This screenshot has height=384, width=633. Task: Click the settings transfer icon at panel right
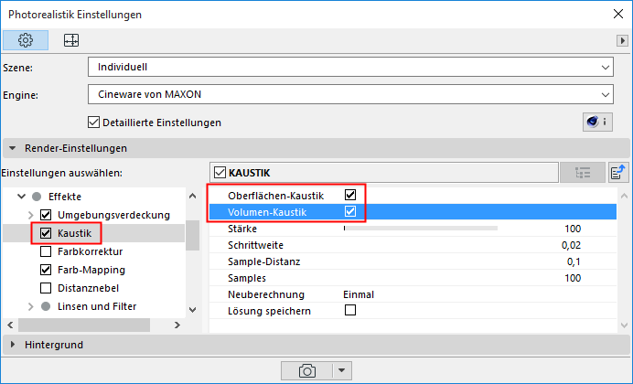617,172
